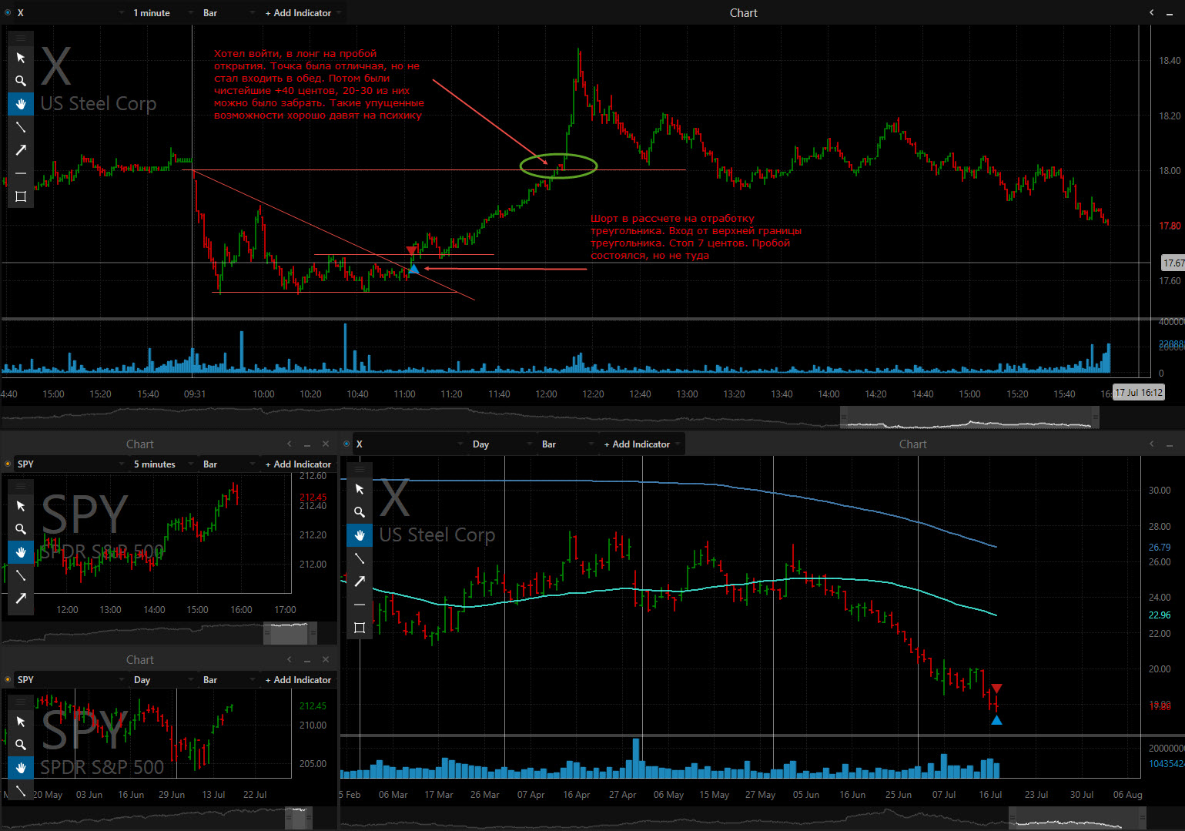The image size is (1185, 831).
Task: Toggle the symbol link circle in X 1 minute chart
Action: pos(8,13)
